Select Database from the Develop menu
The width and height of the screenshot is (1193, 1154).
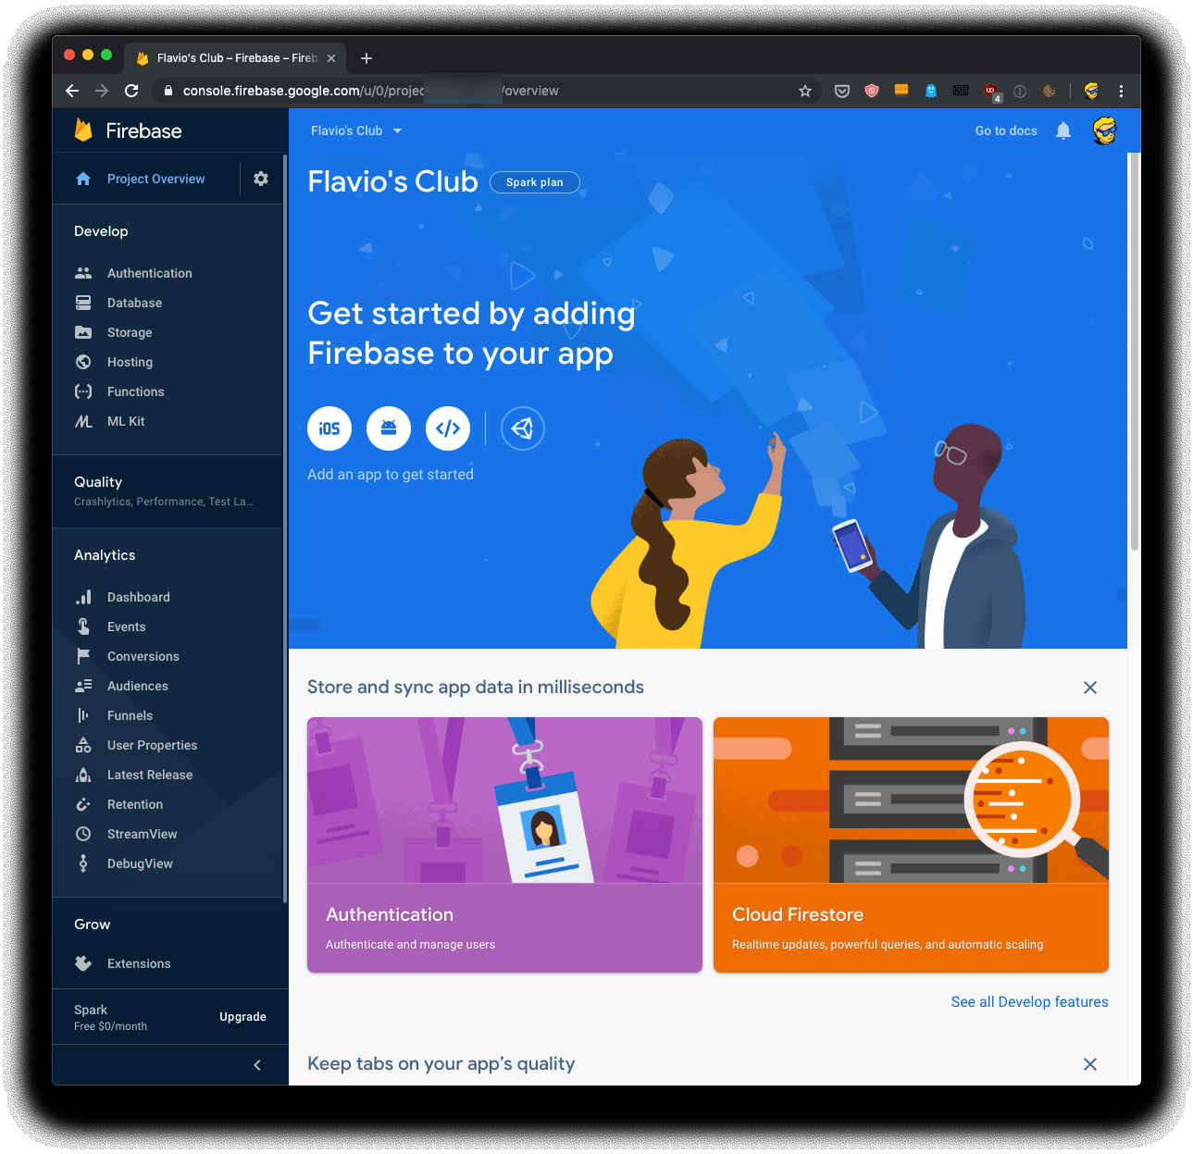pyautogui.click(x=134, y=303)
